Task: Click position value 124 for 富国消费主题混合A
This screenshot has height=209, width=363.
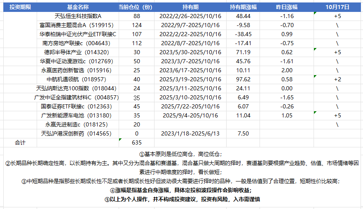Action: pos(136,25)
